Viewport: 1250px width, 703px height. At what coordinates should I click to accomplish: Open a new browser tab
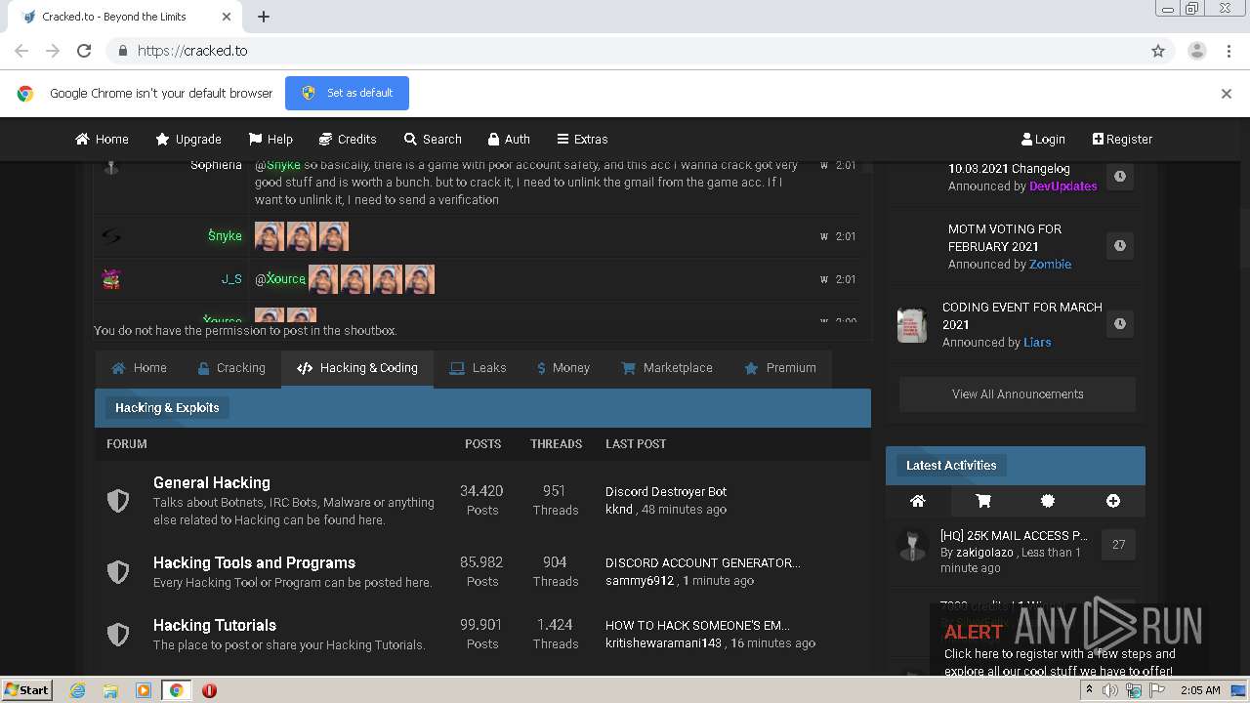[264, 17]
